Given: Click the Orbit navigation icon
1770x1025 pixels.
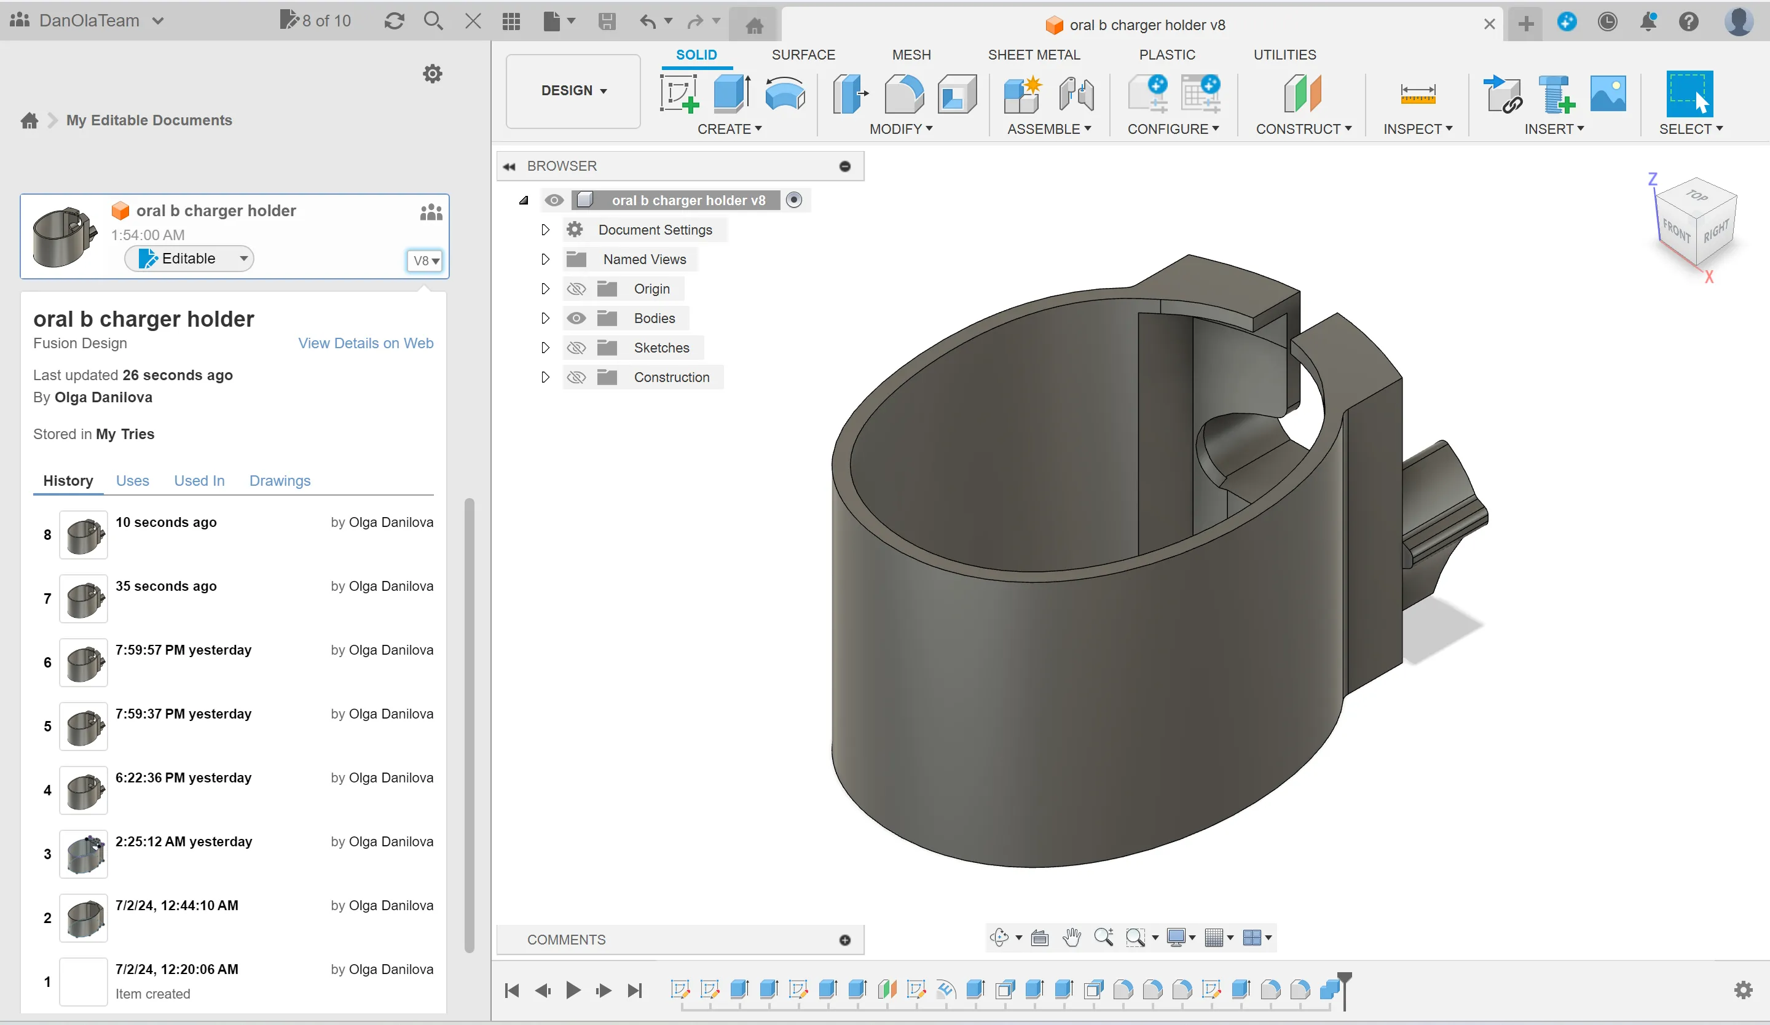Looking at the screenshot, I should (999, 937).
